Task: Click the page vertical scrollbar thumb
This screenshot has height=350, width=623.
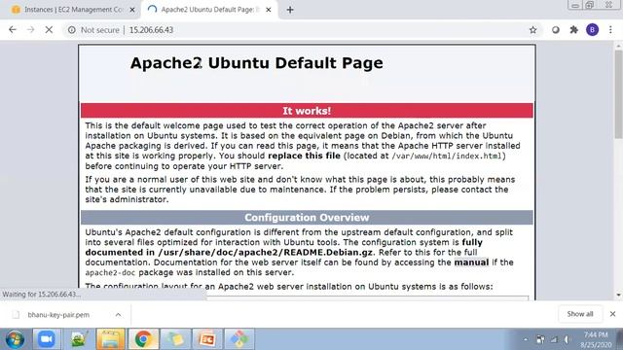Action: [618, 94]
